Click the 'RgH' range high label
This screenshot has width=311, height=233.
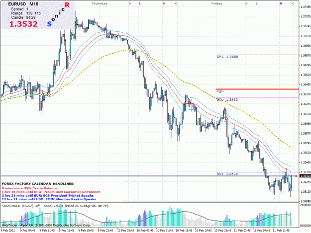220,91
